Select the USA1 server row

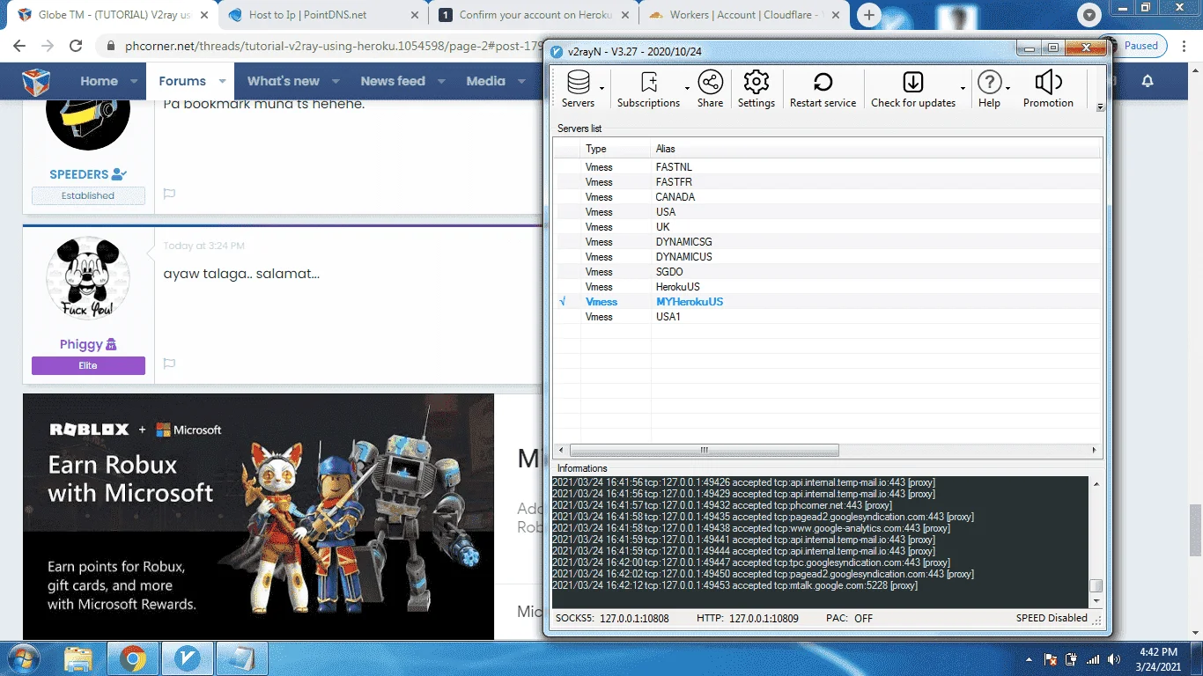[x=828, y=317]
